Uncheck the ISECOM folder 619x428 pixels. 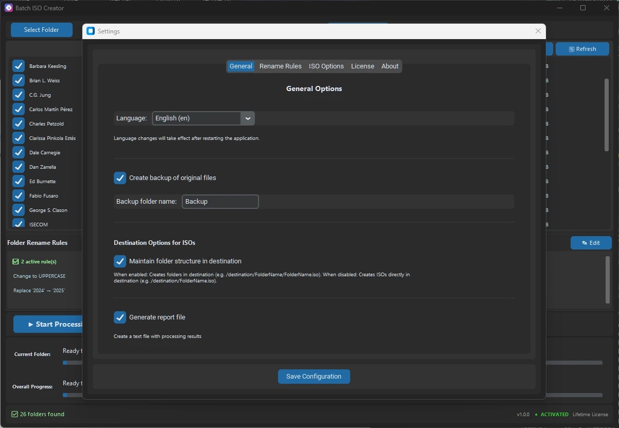point(19,223)
